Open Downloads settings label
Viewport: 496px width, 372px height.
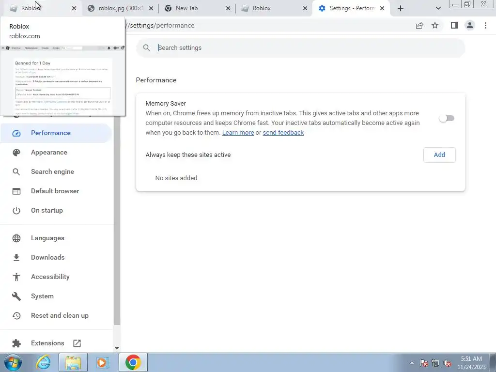pyautogui.click(x=48, y=258)
